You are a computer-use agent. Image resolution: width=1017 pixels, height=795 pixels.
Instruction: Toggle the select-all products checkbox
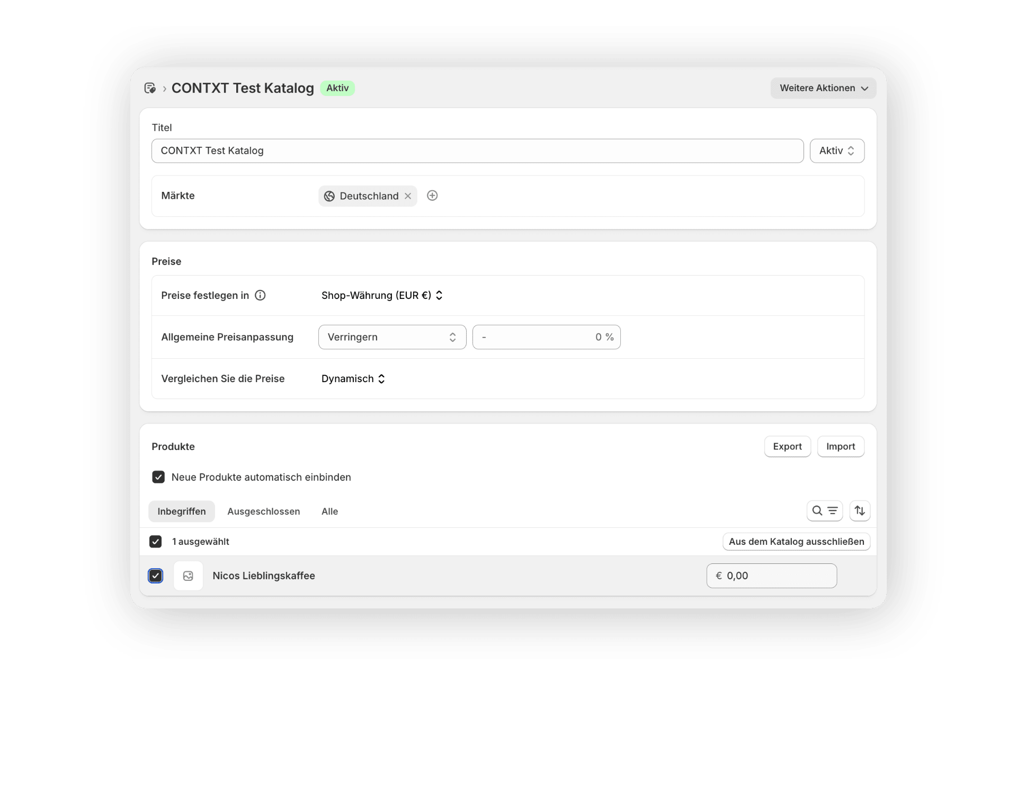click(155, 542)
